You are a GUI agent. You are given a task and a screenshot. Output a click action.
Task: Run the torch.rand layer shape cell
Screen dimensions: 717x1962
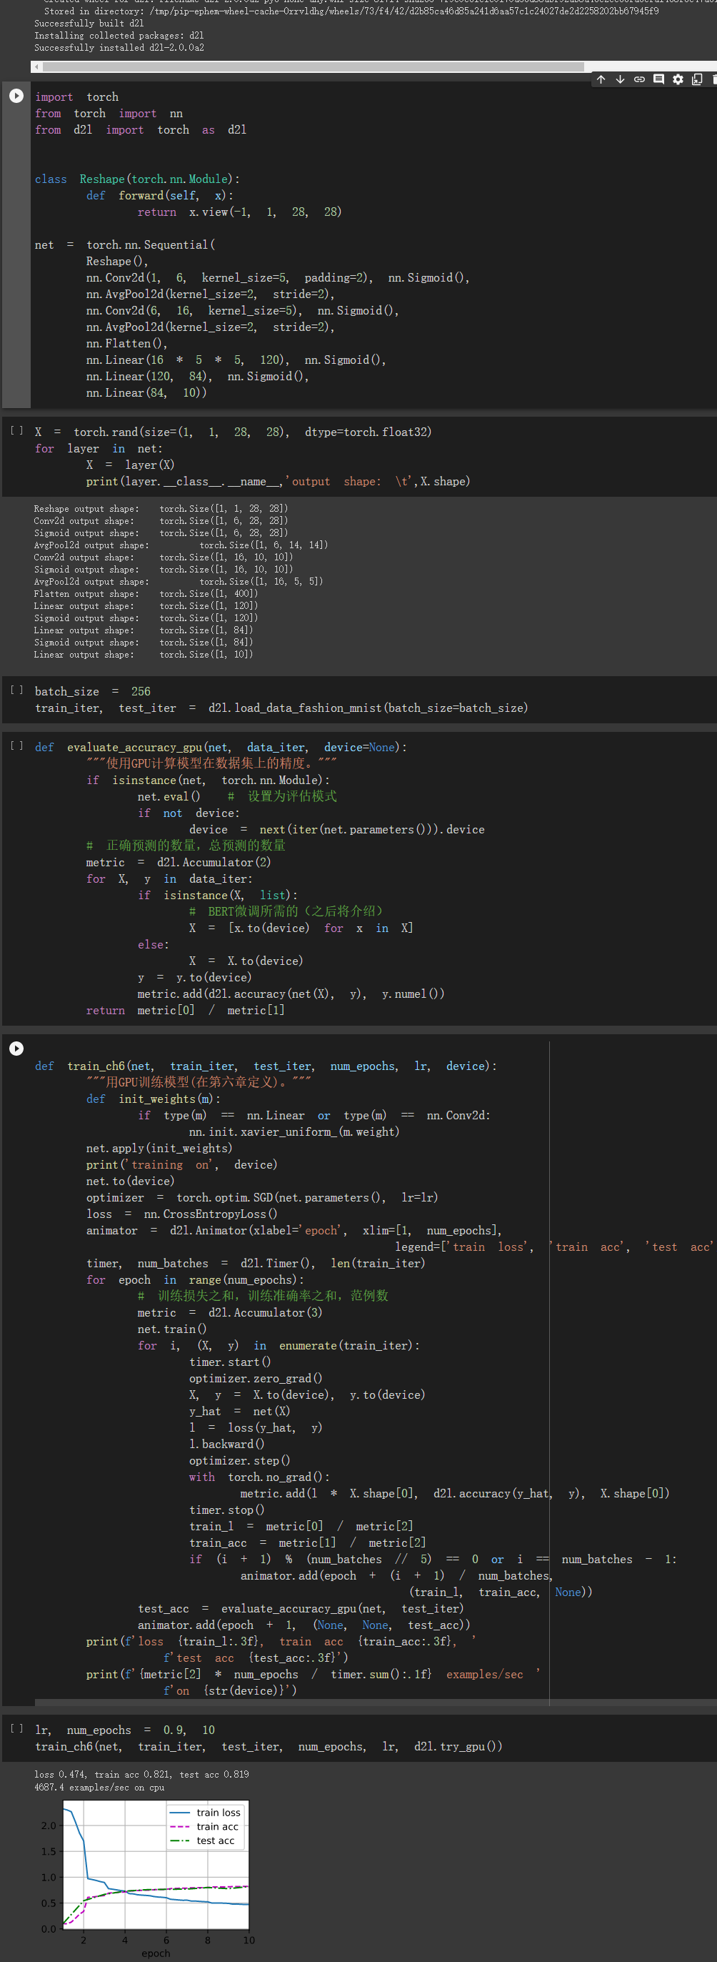coord(16,430)
